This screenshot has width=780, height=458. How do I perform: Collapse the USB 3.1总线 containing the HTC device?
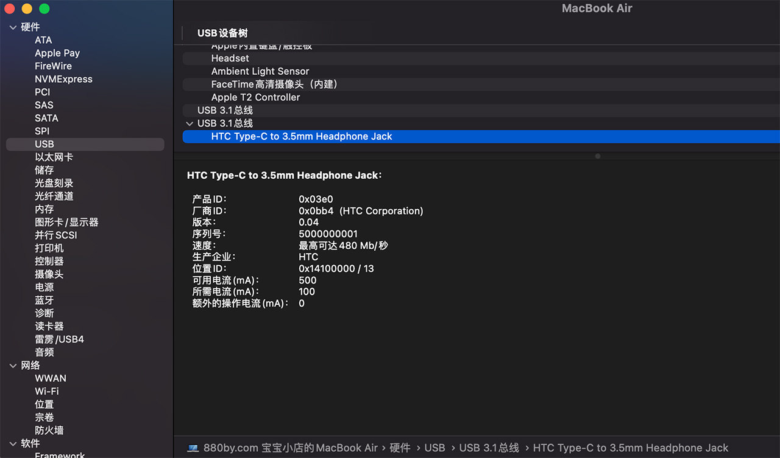tap(190, 123)
